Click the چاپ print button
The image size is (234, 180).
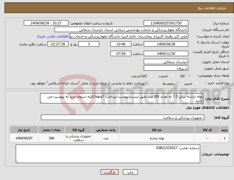coord(130,172)
